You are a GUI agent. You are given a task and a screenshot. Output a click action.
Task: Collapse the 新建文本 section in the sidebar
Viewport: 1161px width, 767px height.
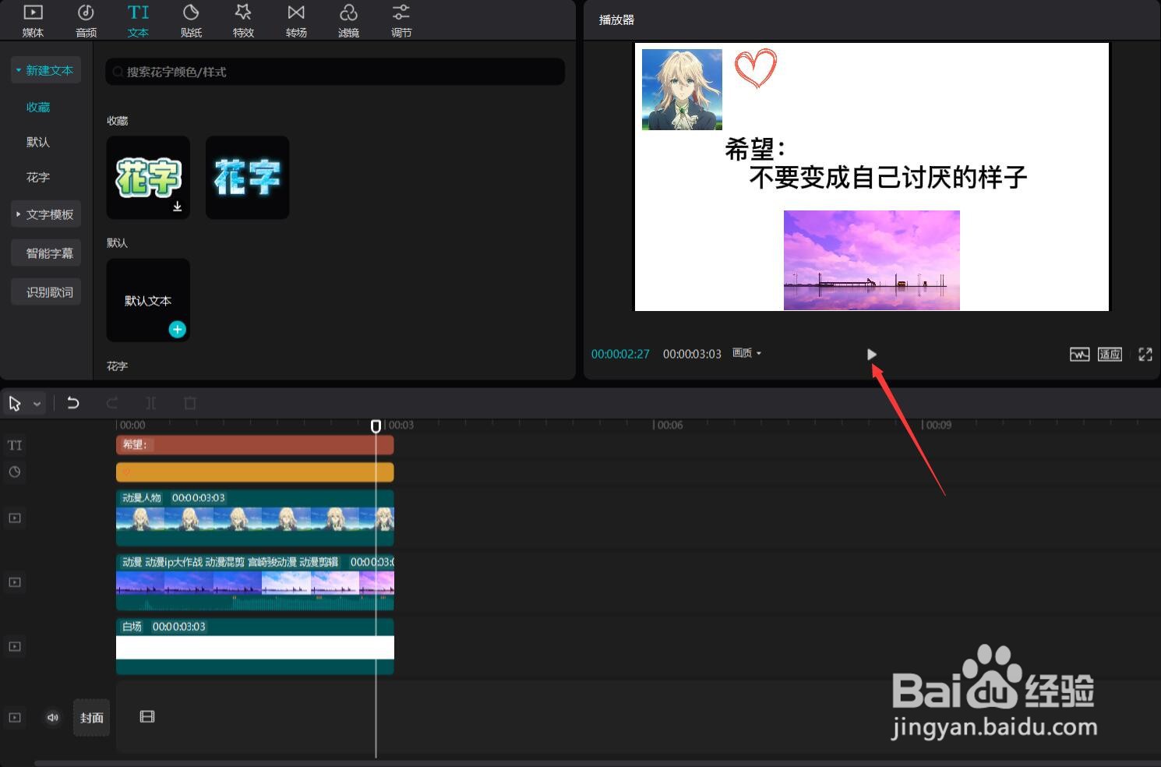(18, 69)
